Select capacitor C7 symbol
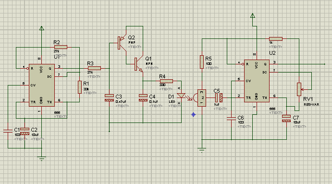 click(x=286, y=118)
